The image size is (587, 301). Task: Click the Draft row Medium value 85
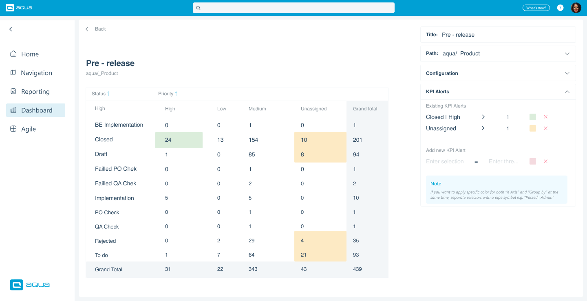tap(252, 155)
